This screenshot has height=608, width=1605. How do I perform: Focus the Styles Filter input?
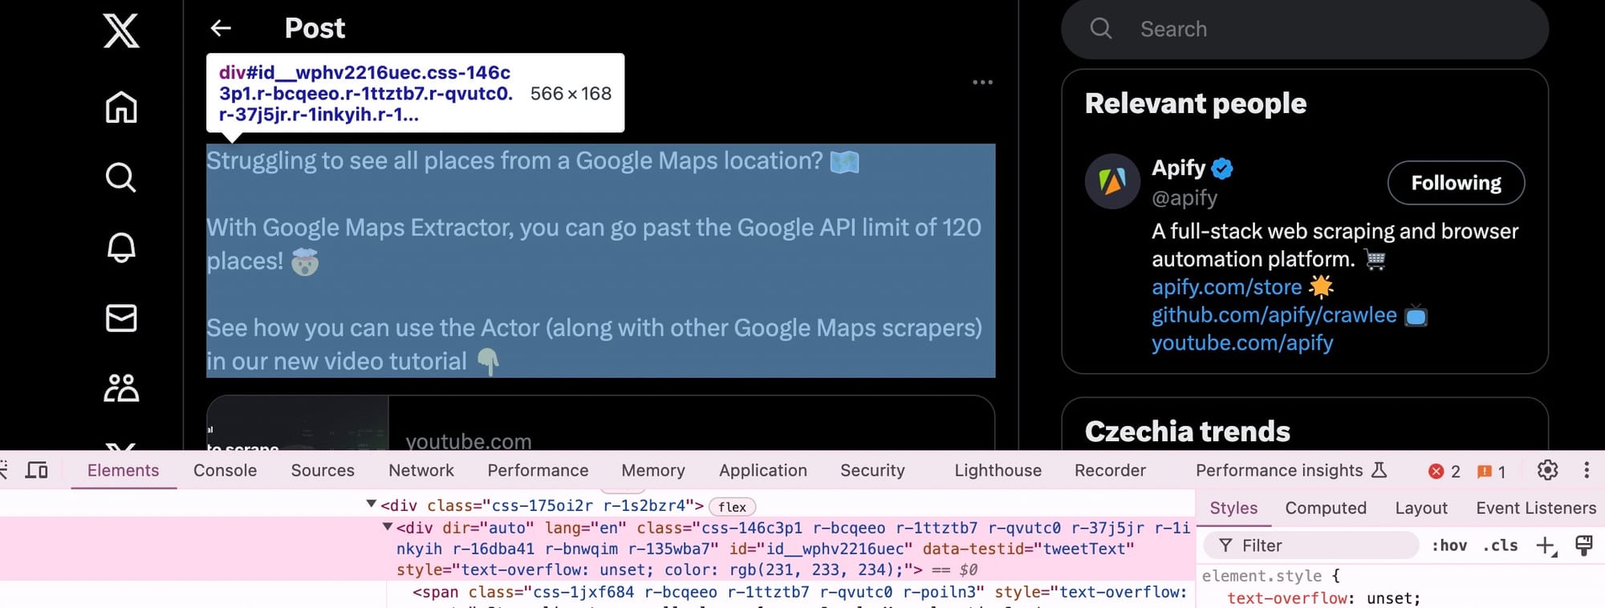click(1310, 545)
